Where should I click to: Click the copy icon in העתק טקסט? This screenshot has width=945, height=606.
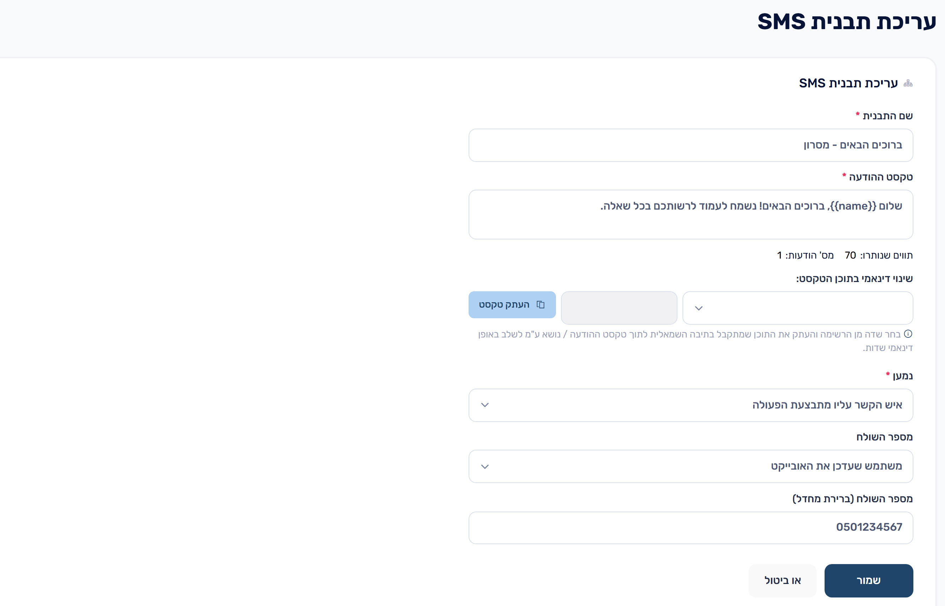click(x=540, y=304)
